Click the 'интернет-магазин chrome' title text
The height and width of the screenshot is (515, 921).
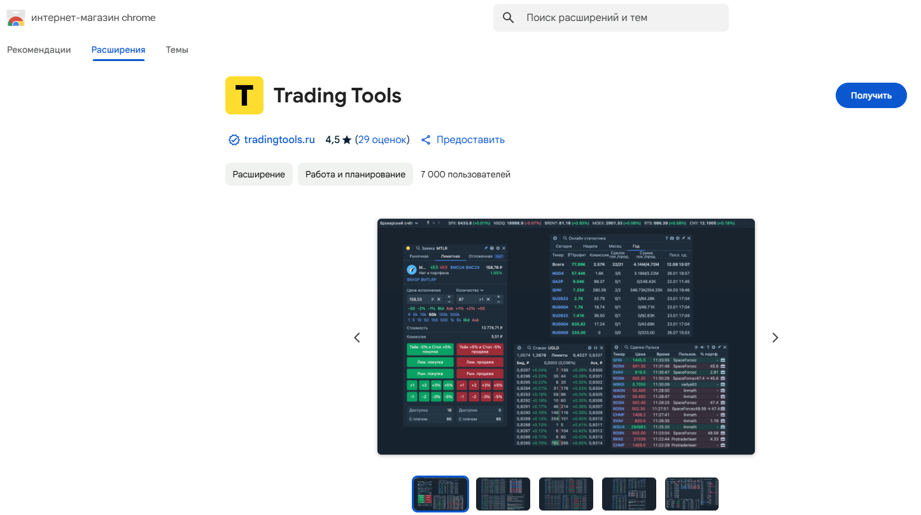pos(94,18)
